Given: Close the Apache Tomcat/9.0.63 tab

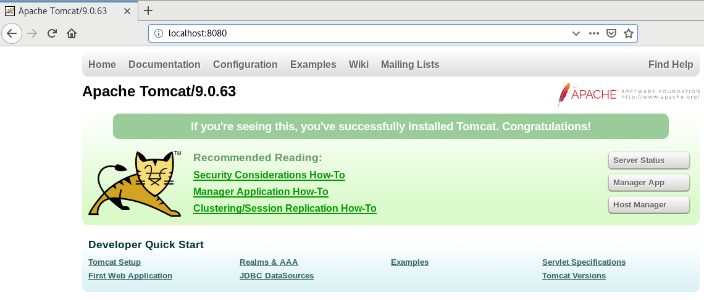Looking at the screenshot, I should coord(127,10).
